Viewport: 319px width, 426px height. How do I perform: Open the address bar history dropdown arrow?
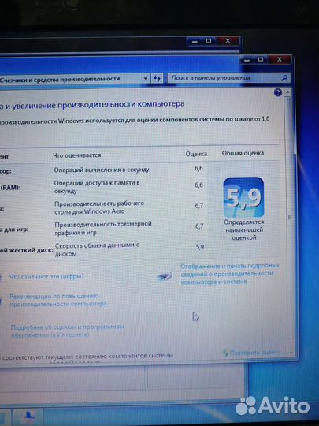tap(146, 79)
